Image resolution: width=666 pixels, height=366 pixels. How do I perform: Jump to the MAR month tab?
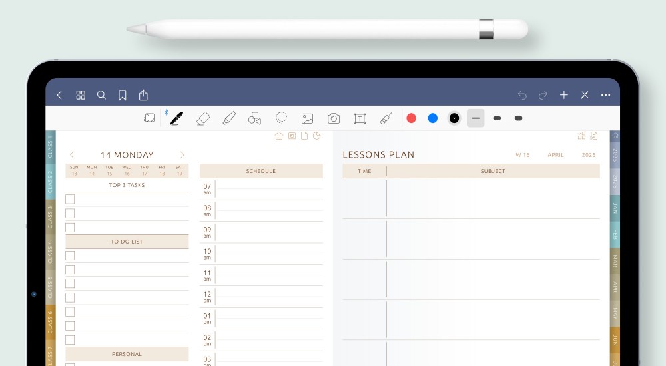coord(615,260)
